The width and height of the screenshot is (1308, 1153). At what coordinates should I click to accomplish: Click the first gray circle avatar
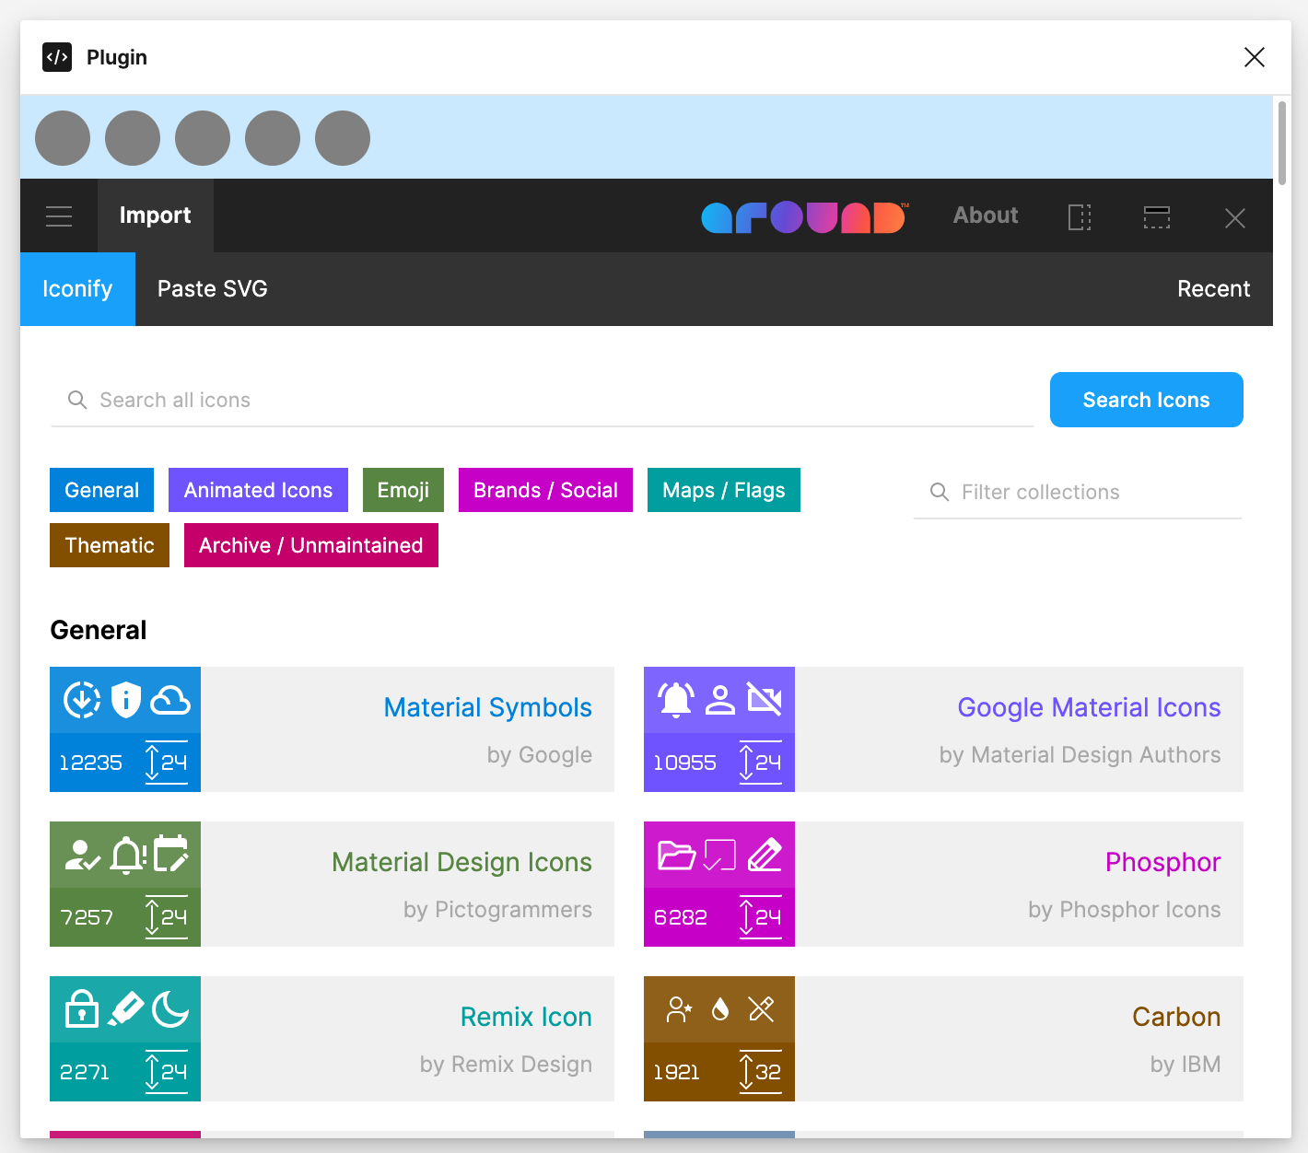63,138
